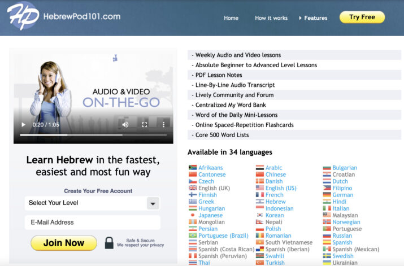The width and height of the screenshot is (404, 266).
Task: Open the Home menu item
Action: tap(231, 18)
